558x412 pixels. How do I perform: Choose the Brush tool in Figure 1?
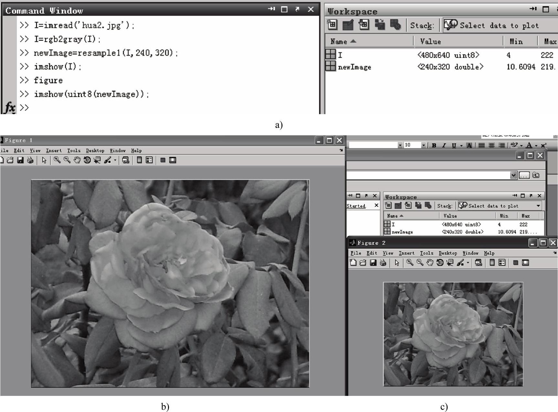pyautogui.click(x=107, y=160)
